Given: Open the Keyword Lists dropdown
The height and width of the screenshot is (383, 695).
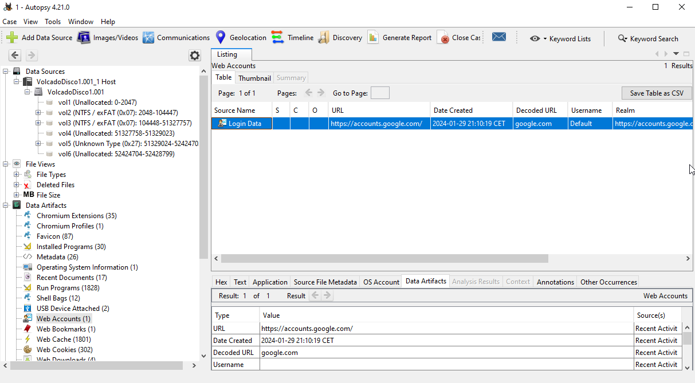Looking at the screenshot, I should click(560, 38).
